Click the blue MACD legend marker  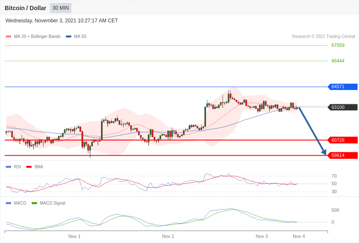click(8, 203)
